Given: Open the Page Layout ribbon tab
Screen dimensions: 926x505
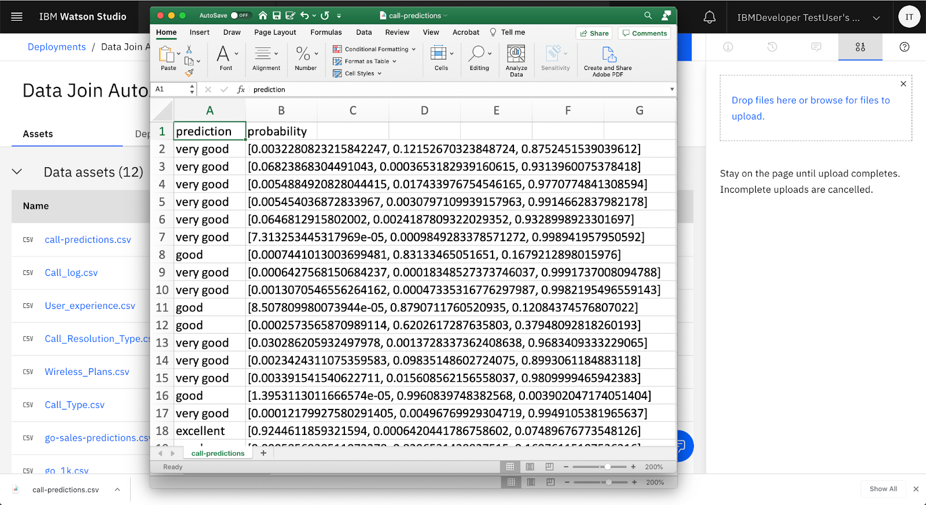Looking at the screenshot, I should [275, 32].
